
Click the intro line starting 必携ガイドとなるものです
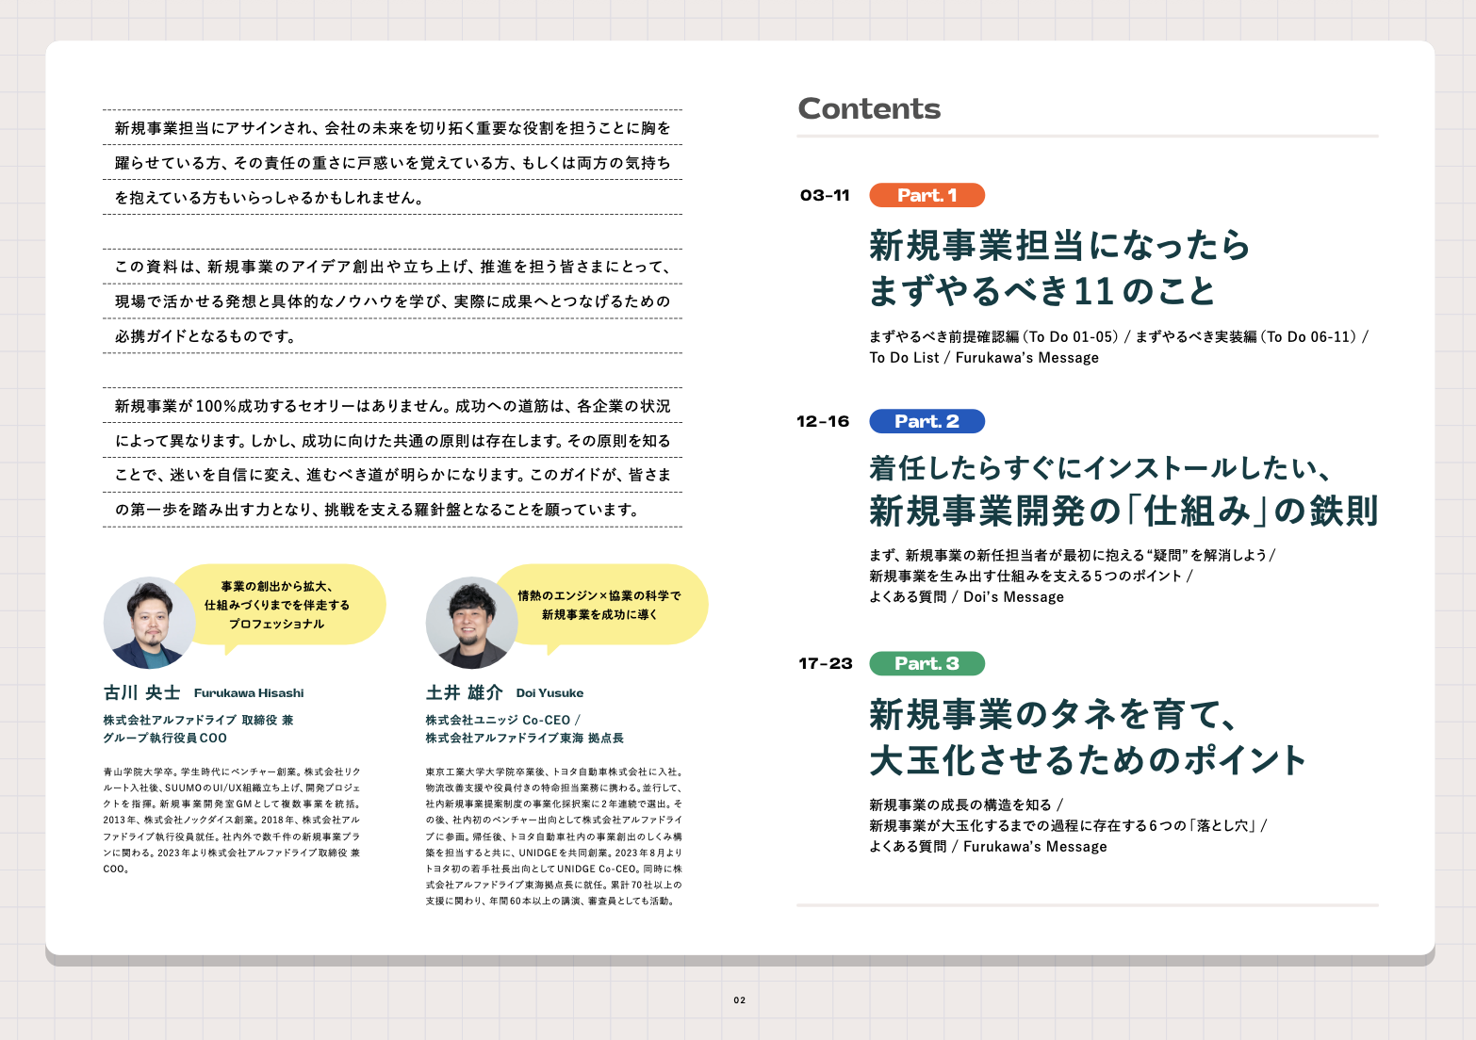point(205,336)
